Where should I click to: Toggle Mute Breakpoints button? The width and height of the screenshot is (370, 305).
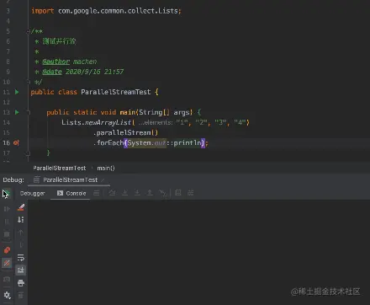point(7,263)
